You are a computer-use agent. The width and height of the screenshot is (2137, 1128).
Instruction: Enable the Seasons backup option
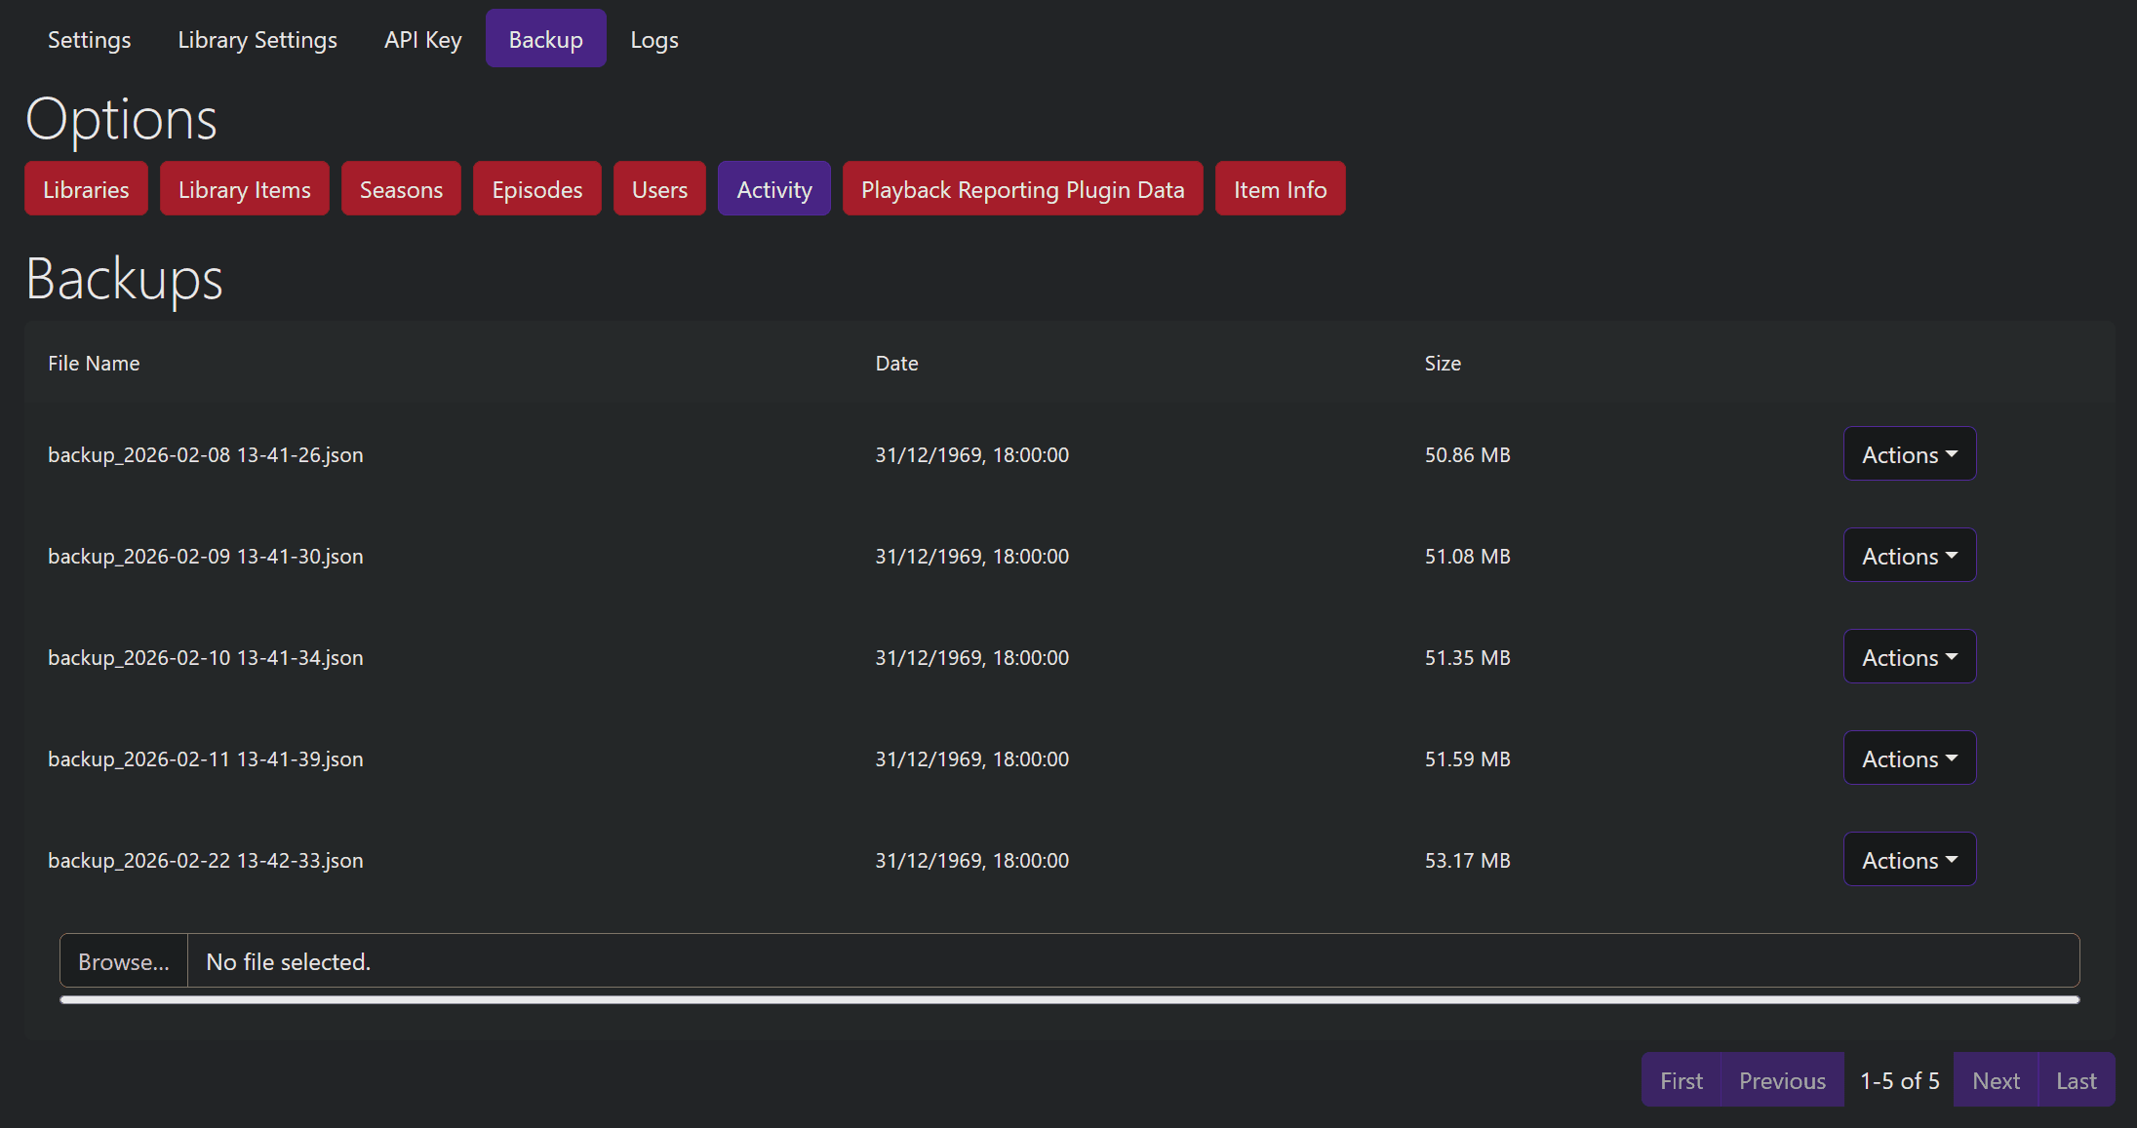click(x=400, y=188)
